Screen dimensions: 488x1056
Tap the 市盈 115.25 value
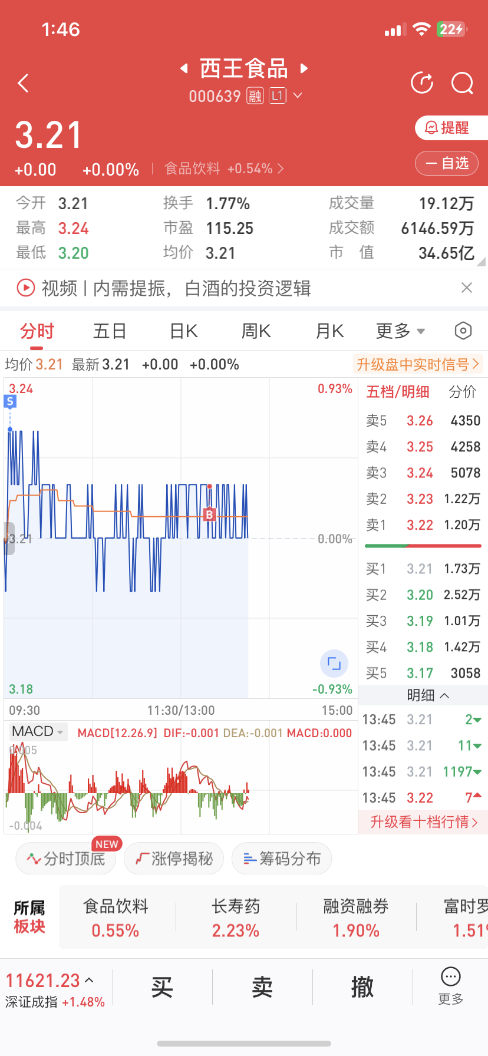[230, 229]
